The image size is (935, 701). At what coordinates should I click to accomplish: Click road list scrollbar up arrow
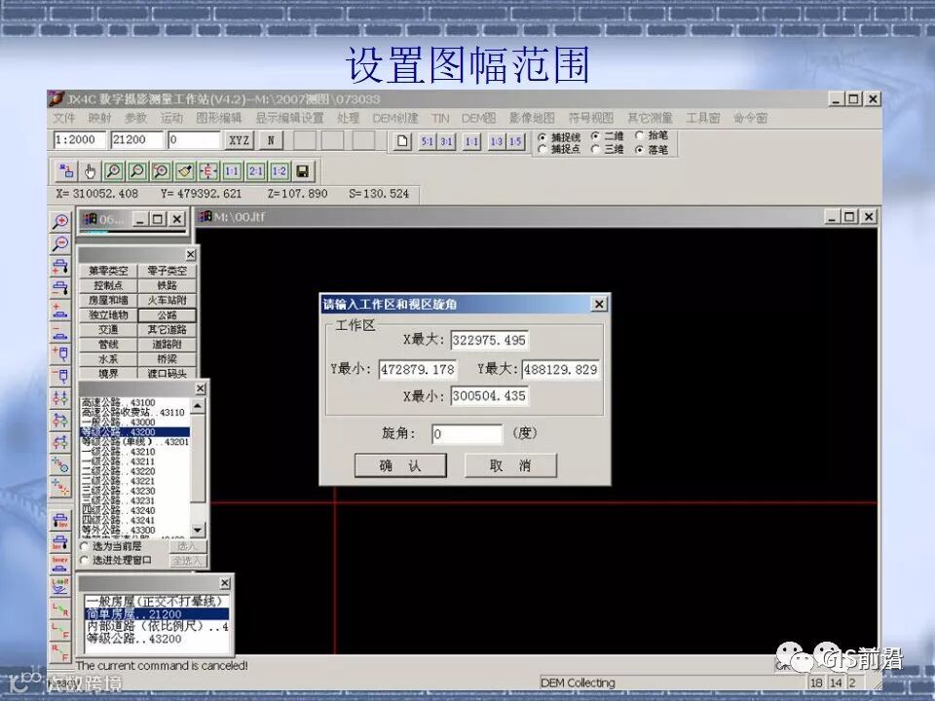[198, 406]
